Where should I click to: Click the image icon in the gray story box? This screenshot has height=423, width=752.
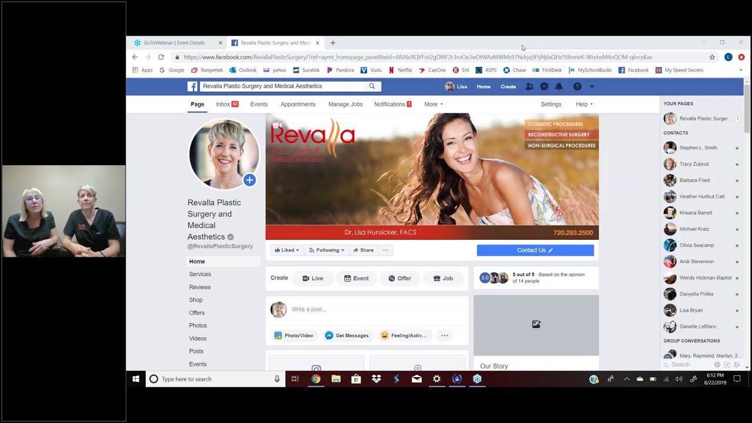(536, 324)
